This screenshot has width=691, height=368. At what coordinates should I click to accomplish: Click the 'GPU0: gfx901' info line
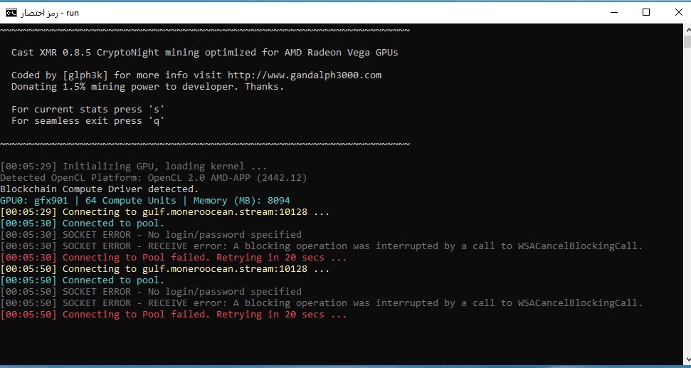tap(145, 201)
